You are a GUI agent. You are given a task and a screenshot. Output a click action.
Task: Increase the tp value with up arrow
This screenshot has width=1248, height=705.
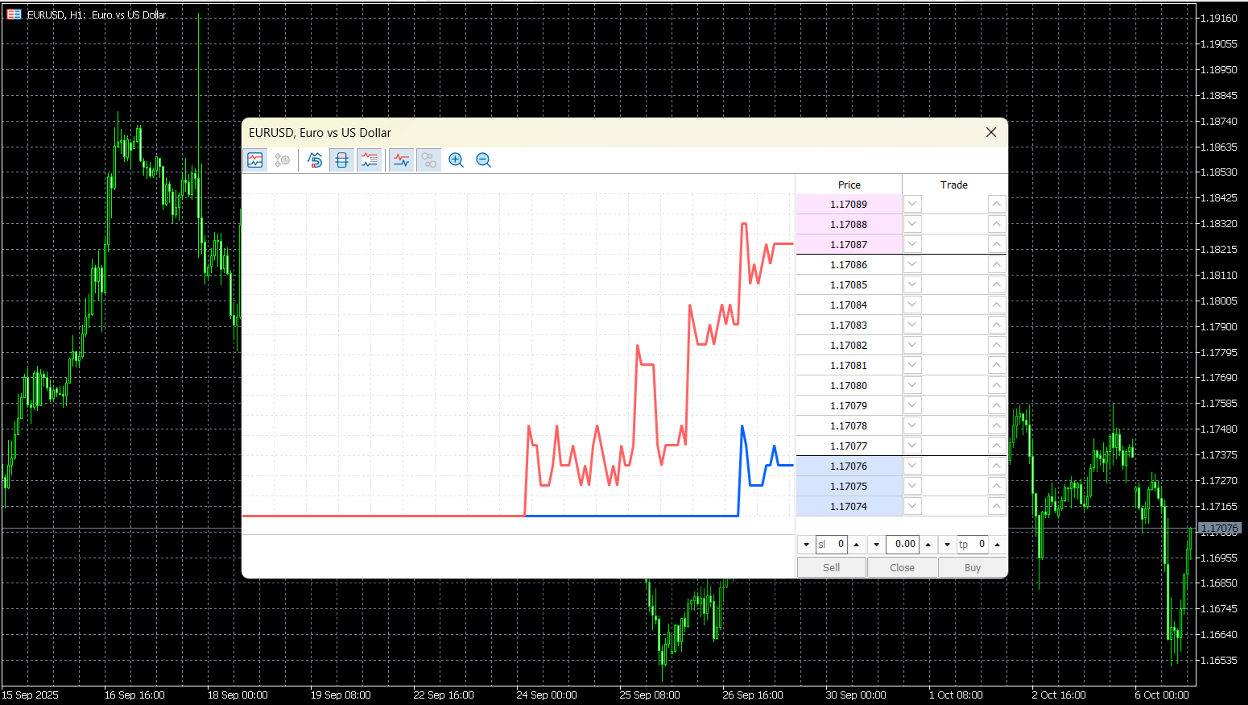point(998,545)
